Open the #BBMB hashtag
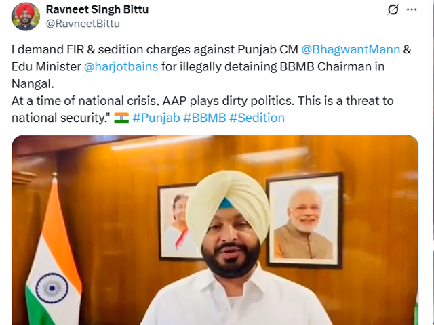Screen dimensions: 434x325 pos(205,118)
